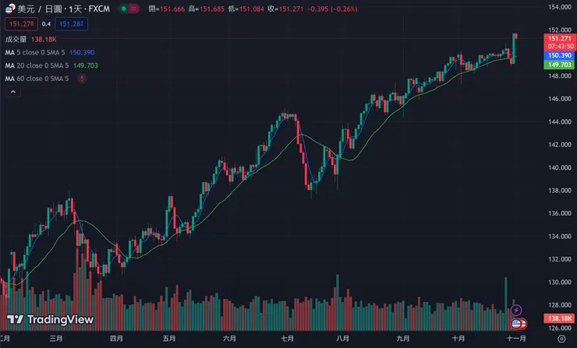Select the MA 60 indicator legend
This screenshot has width=577, height=348.
pos(37,79)
